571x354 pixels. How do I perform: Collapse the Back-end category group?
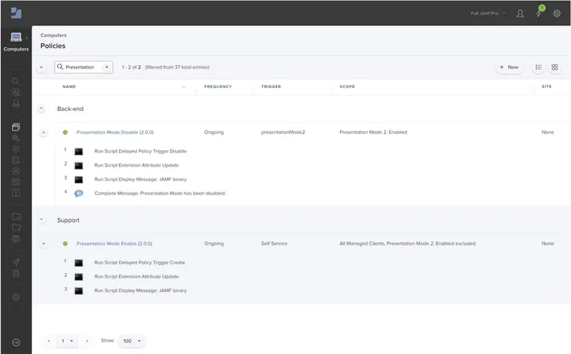click(x=42, y=108)
